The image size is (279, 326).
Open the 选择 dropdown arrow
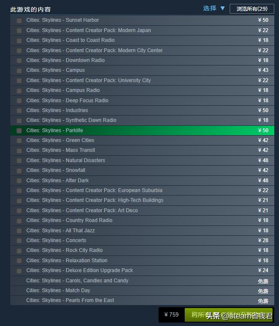click(x=222, y=8)
